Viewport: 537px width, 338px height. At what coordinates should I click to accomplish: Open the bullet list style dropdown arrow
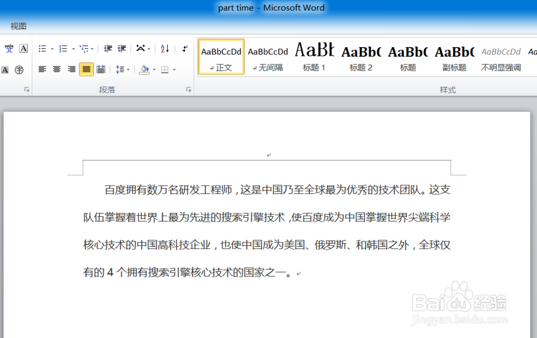tap(52, 49)
